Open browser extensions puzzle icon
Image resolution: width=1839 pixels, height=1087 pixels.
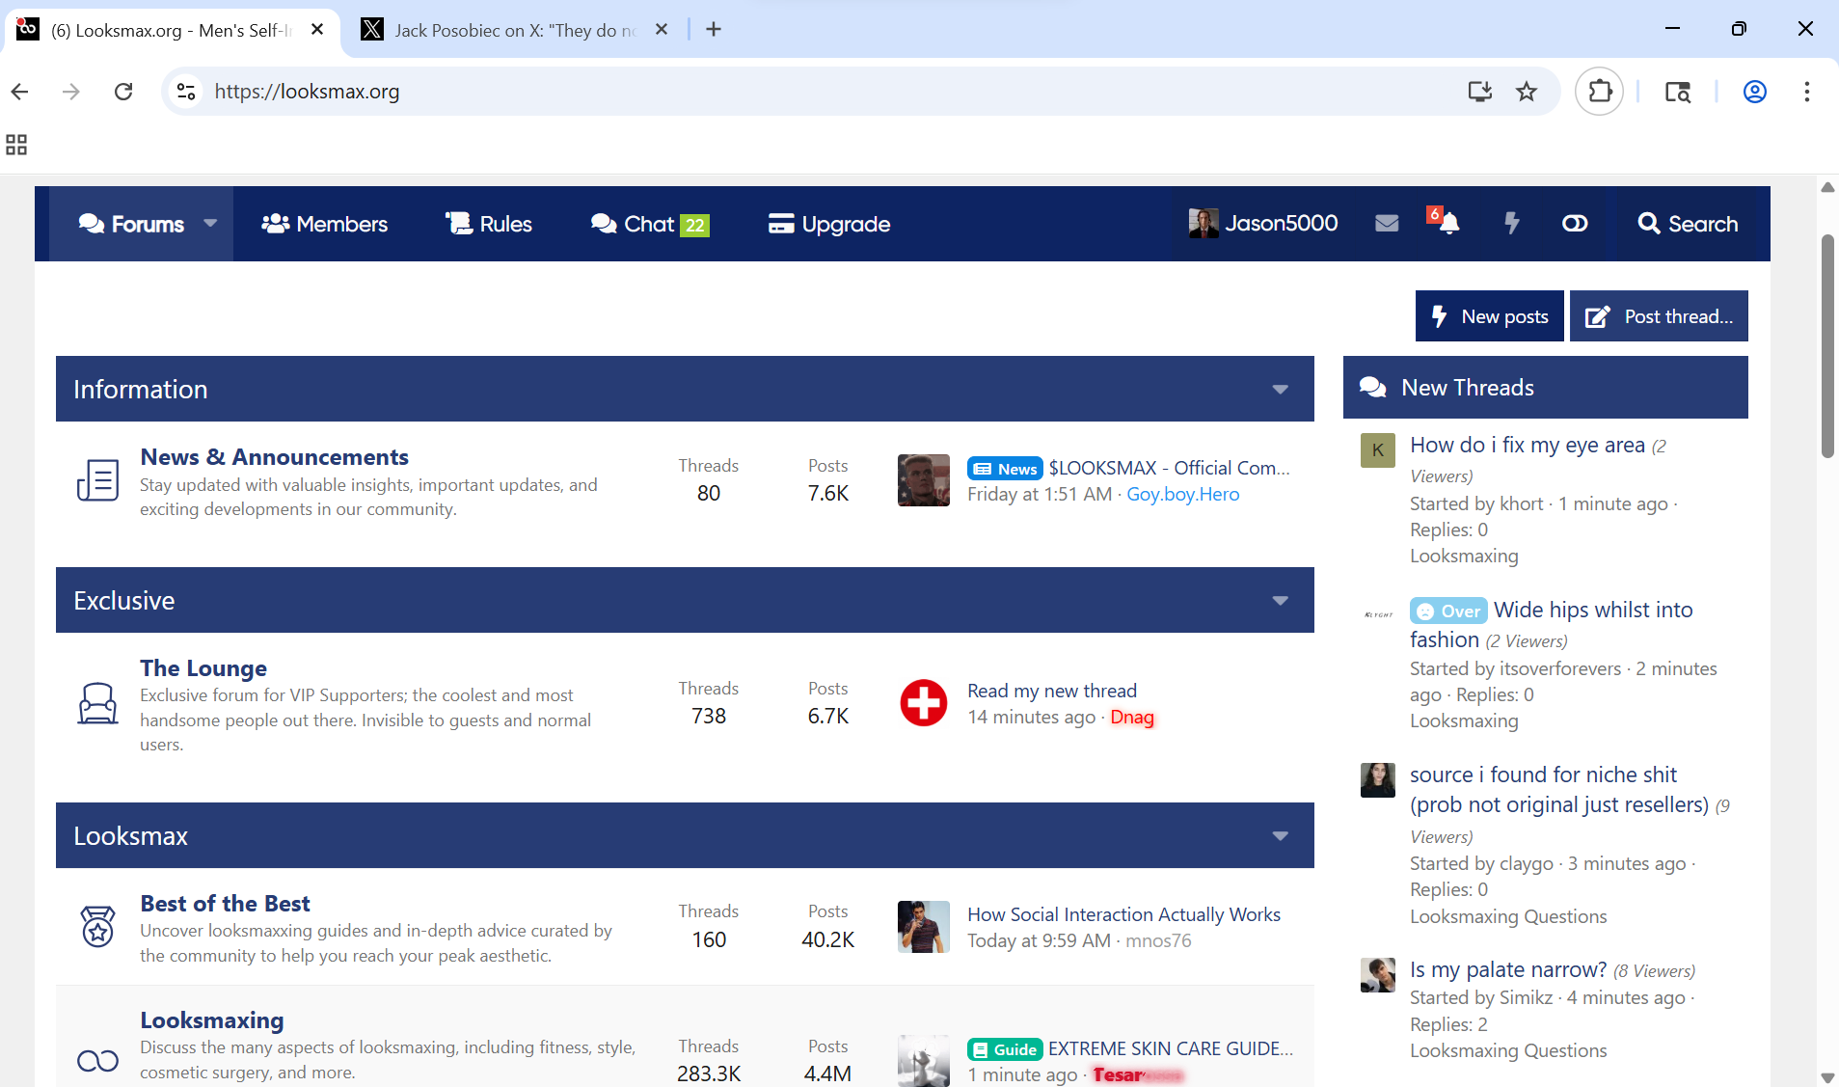1600,92
